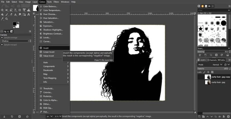Screen dimensions: 231x119
Task: Expand the Desaturate submenu
Action: click(54, 70)
